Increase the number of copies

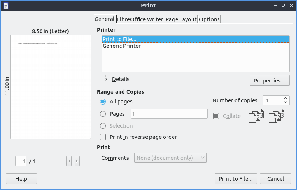click(x=285, y=98)
